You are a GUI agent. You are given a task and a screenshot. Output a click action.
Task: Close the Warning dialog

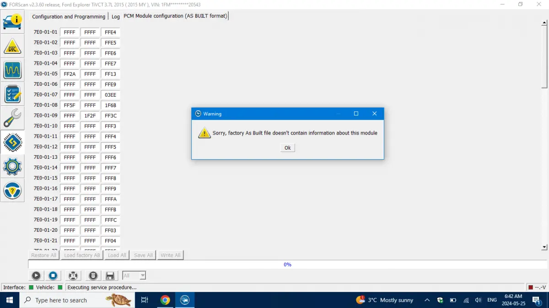[374, 114]
